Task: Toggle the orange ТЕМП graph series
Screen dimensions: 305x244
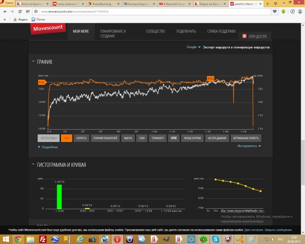Action: (x=67, y=138)
